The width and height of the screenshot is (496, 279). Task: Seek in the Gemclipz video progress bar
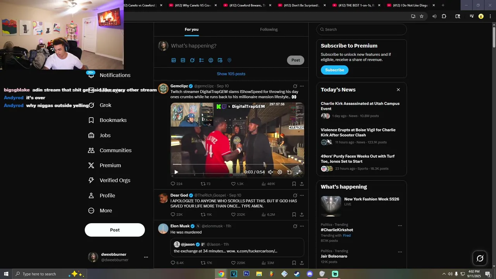(237, 165)
